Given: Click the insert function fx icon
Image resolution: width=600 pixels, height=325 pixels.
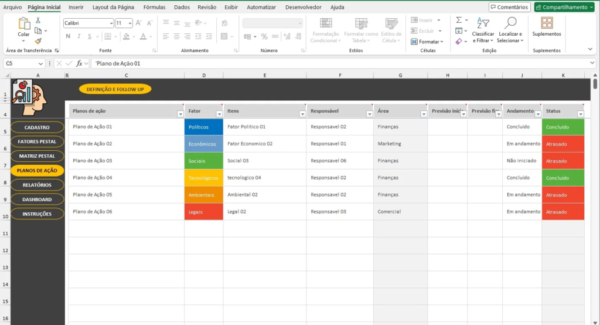Looking at the screenshot, I should pos(79,63).
